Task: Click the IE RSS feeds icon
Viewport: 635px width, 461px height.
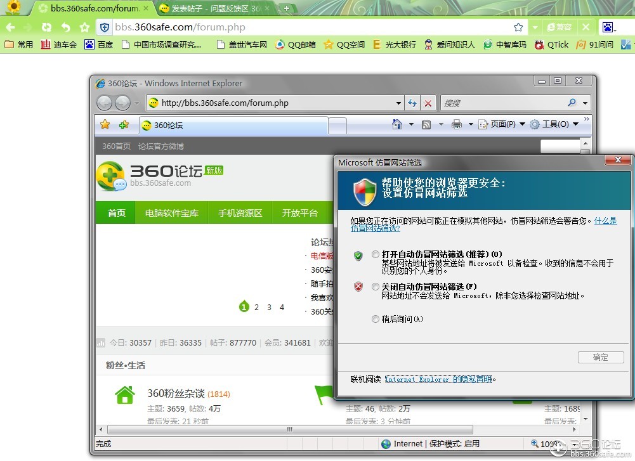Action: tap(426, 124)
